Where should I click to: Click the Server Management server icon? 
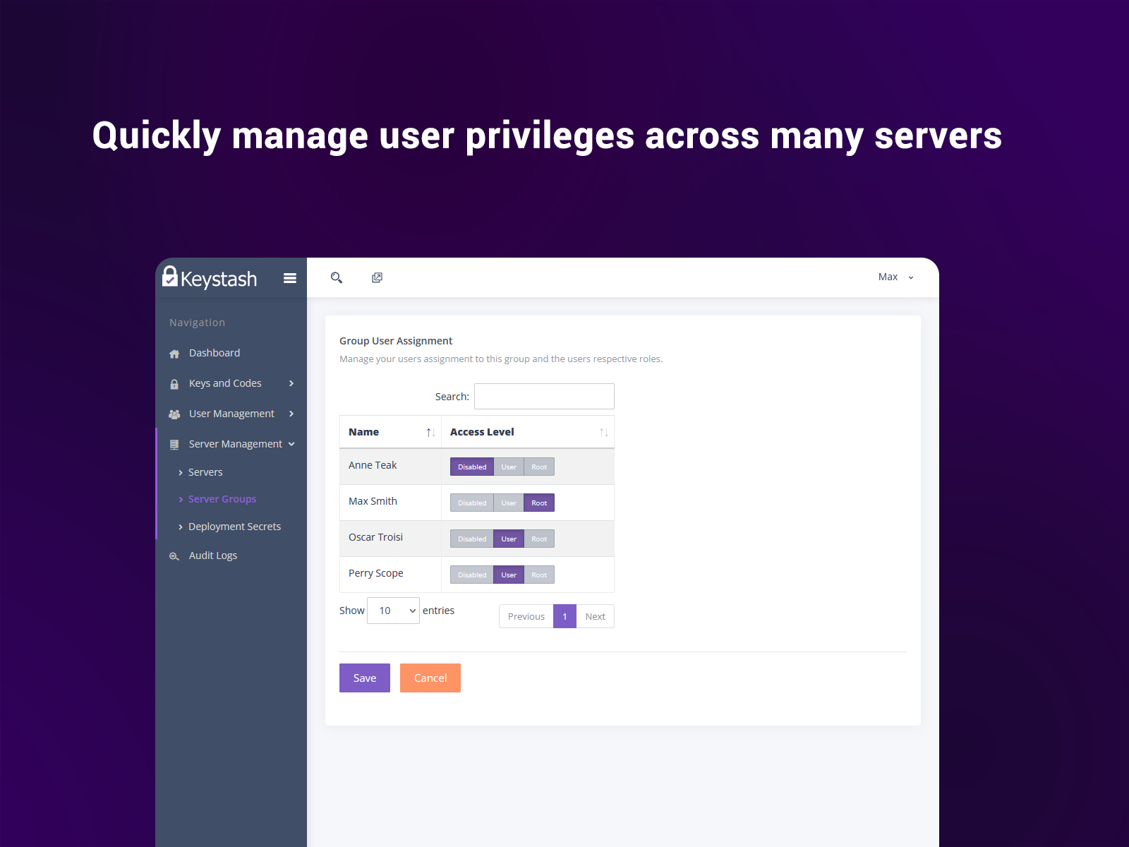[x=174, y=445]
